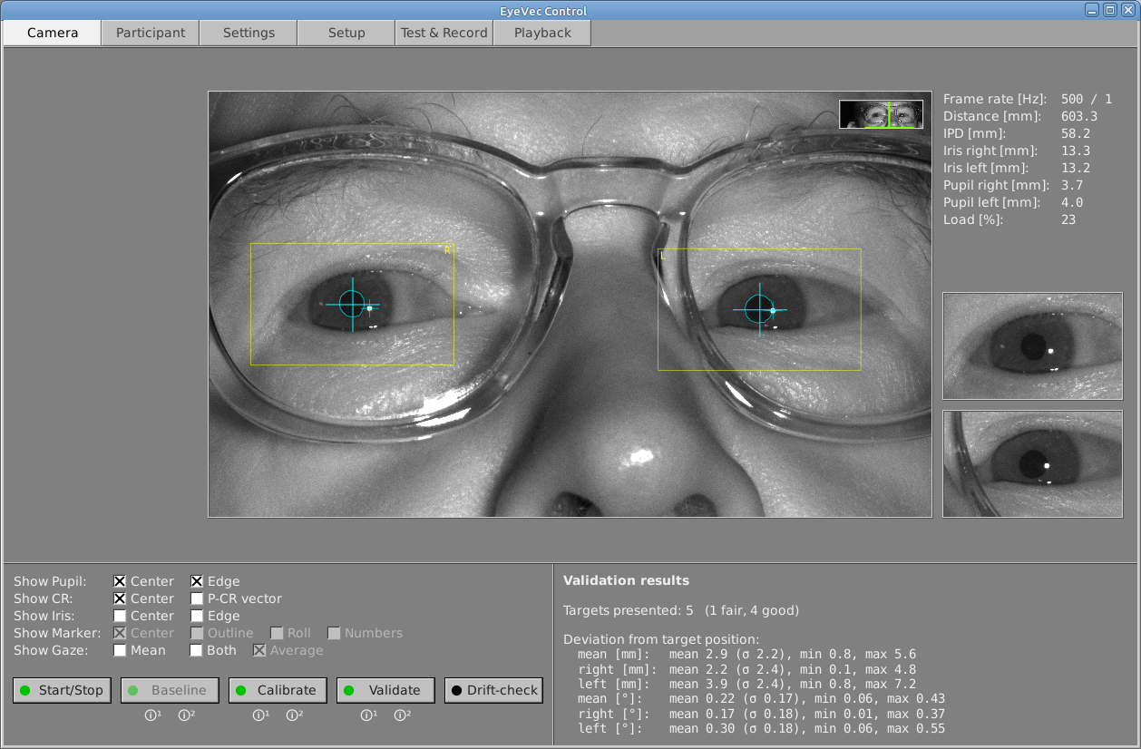The height and width of the screenshot is (749, 1141).
Task: Go to the Setup tab
Action: 346,33
